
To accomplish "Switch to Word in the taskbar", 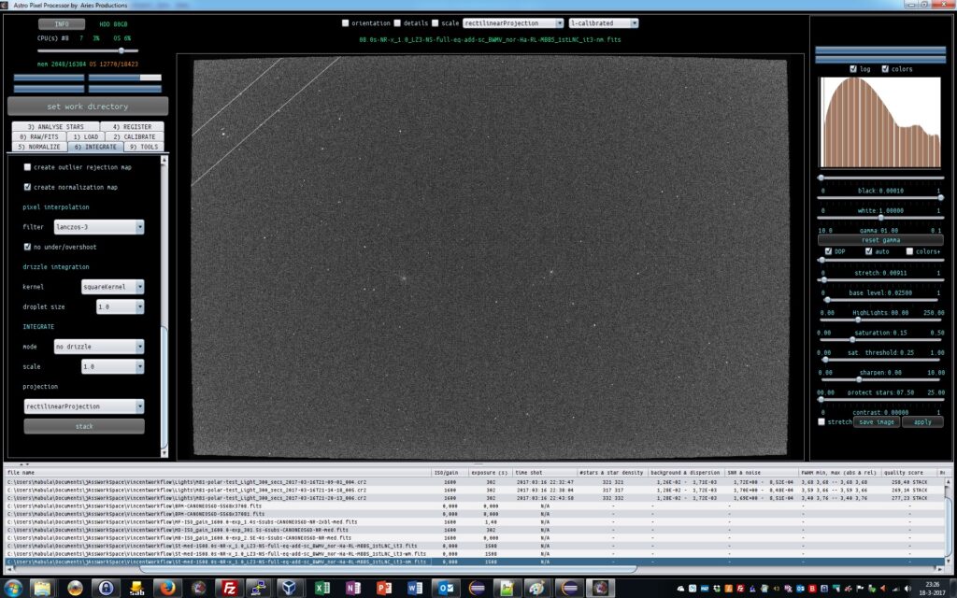I will coord(416,588).
